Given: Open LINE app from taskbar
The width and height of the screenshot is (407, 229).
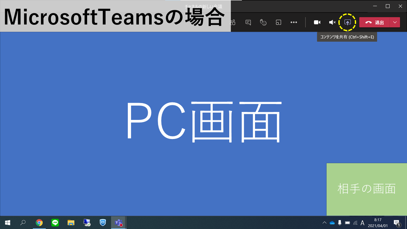Looking at the screenshot, I should point(55,223).
